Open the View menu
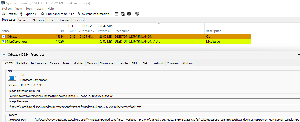Image resolution: width=300 pixels, height=122 pixels. [x=18, y=8]
